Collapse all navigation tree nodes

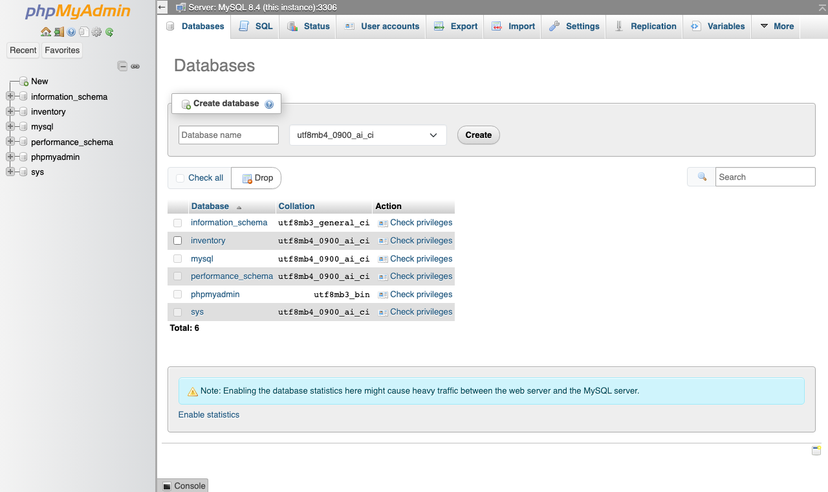(122, 66)
